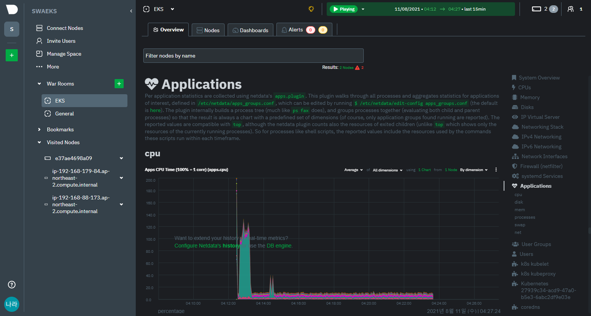This screenshot has width=591, height=316.
Task: Click the EKS war room icon in header
Action: pyautogui.click(x=146, y=9)
